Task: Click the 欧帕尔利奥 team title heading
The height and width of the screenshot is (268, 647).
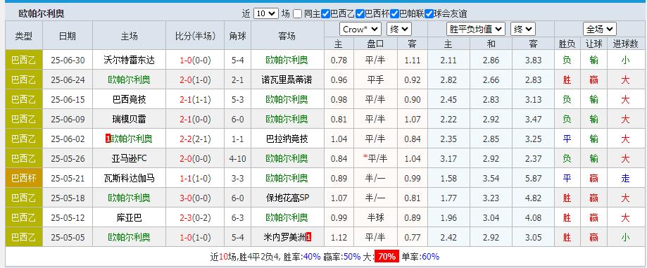Action: pyautogui.click(x=42, y=13)
